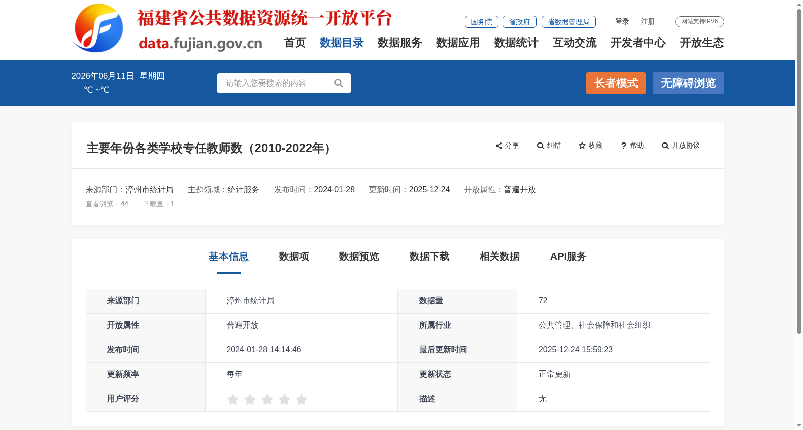Click 主题领域 value 统计服务

click(x=243, y=190)
